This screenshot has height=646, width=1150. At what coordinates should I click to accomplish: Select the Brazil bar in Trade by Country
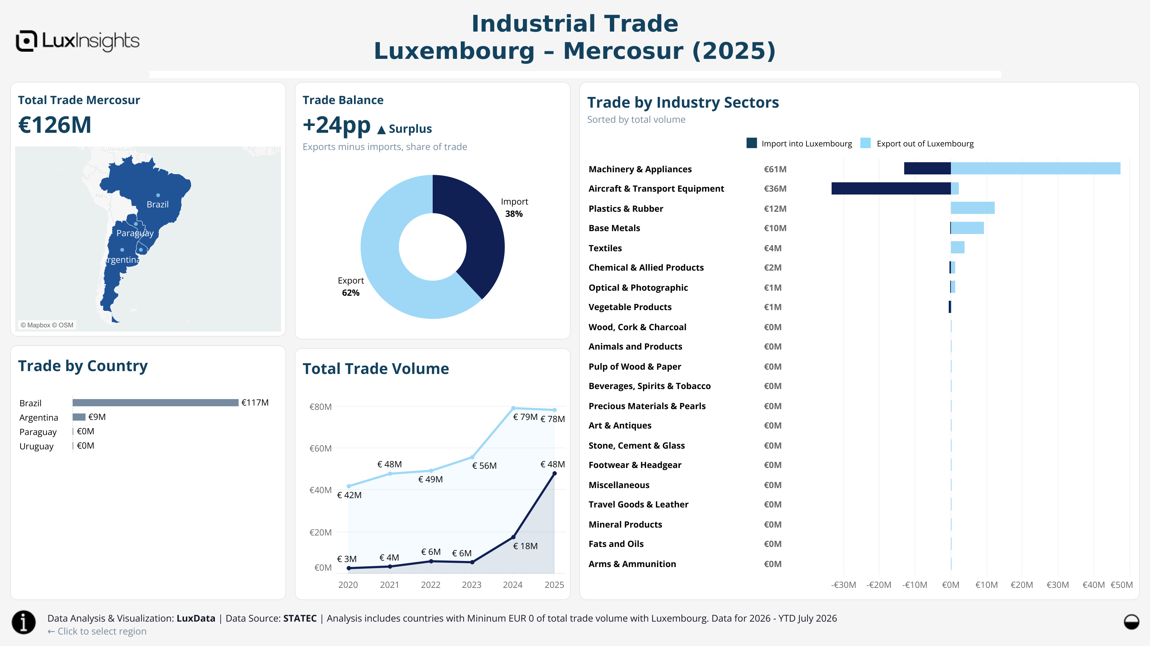[155, 403]
